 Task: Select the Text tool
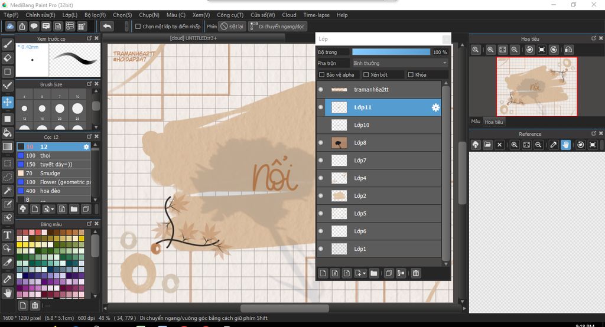[x=7, y=235]
